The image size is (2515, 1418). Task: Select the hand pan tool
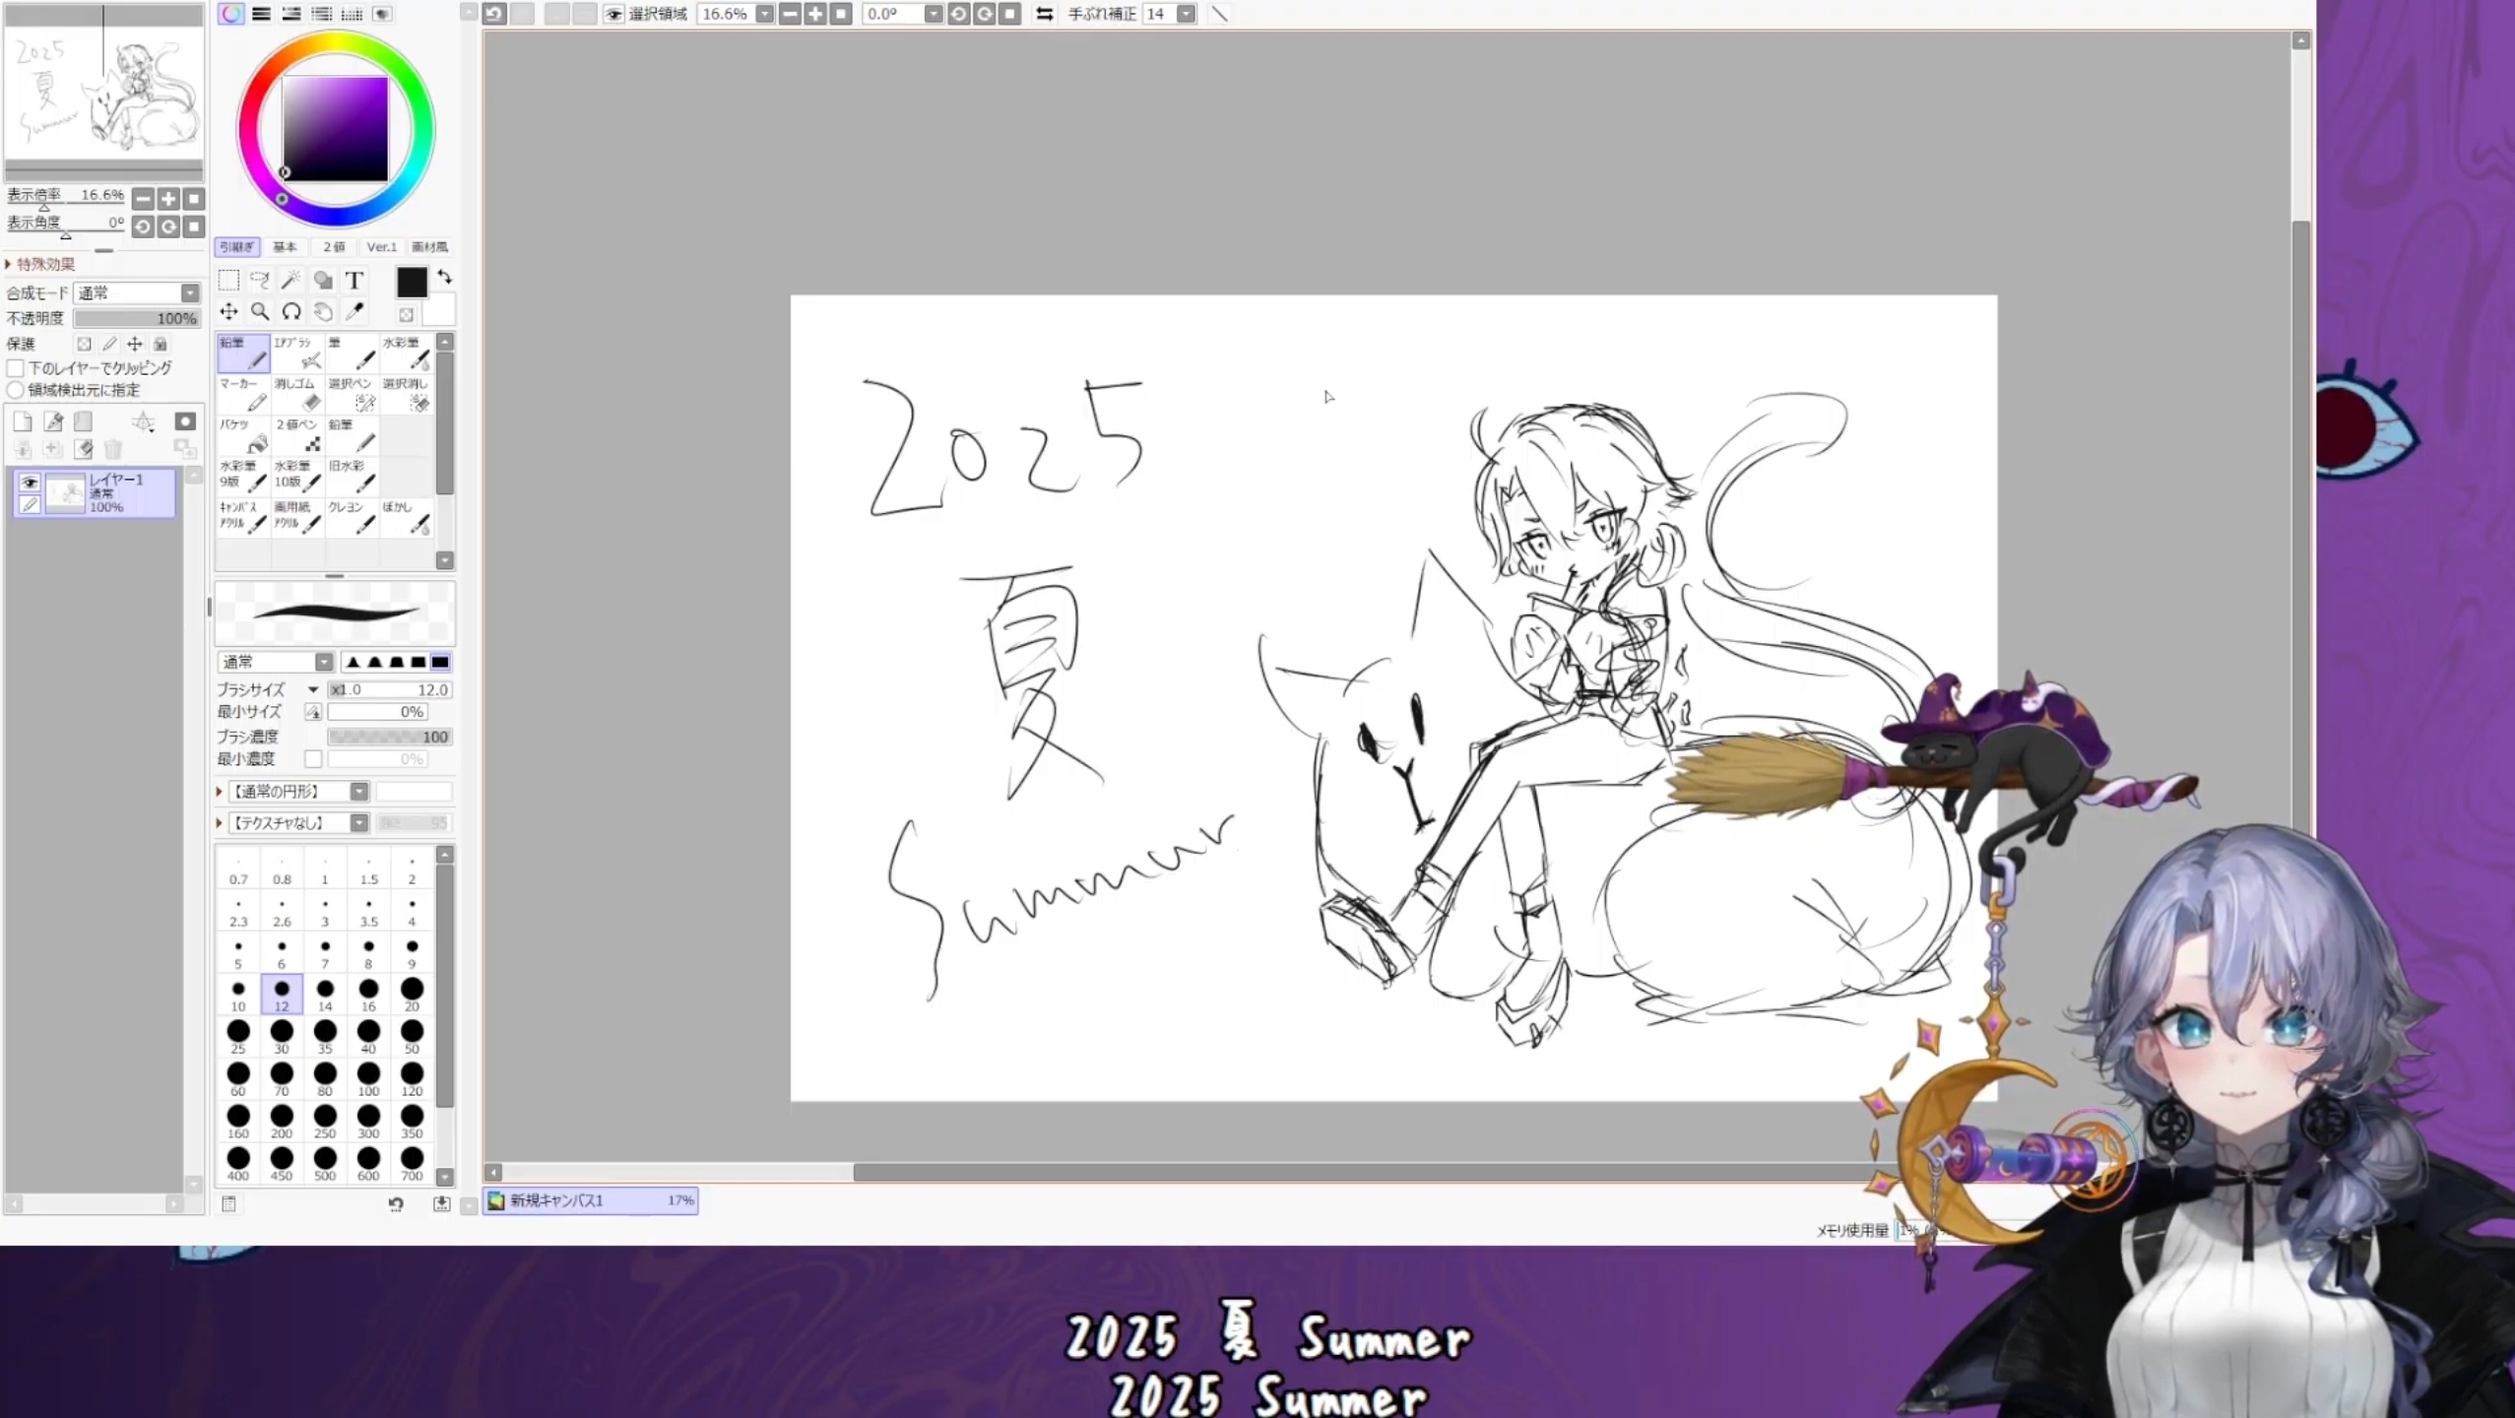[323, 312]
